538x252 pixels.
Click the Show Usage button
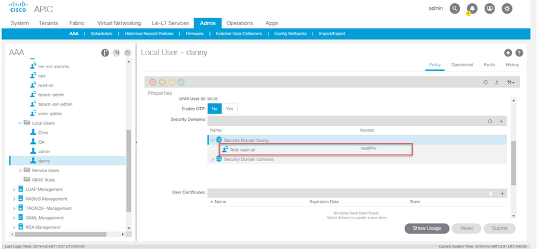click(427, 229)
